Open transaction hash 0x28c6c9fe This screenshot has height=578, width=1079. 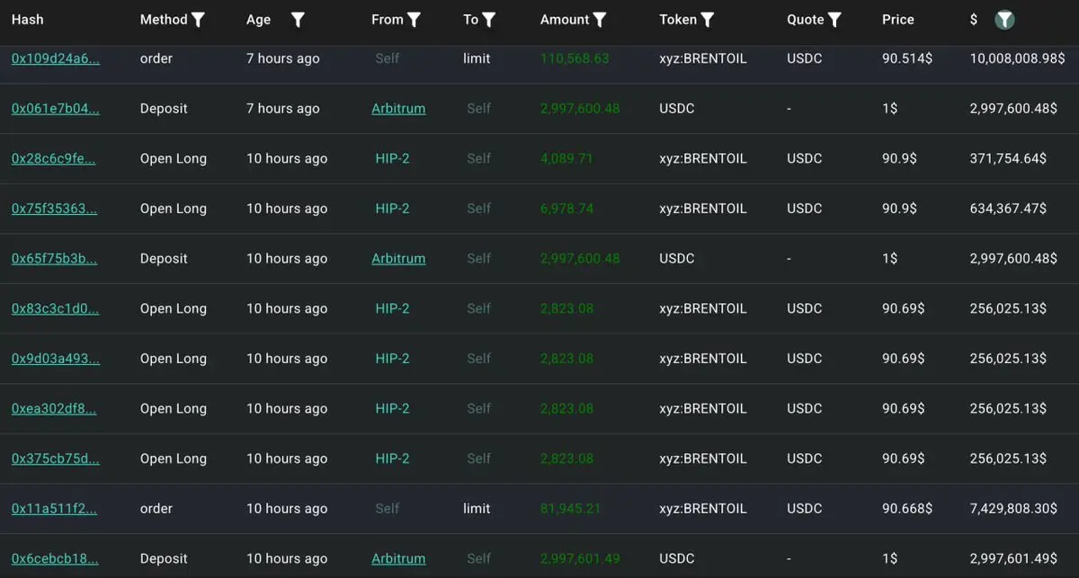coord(53,158)
